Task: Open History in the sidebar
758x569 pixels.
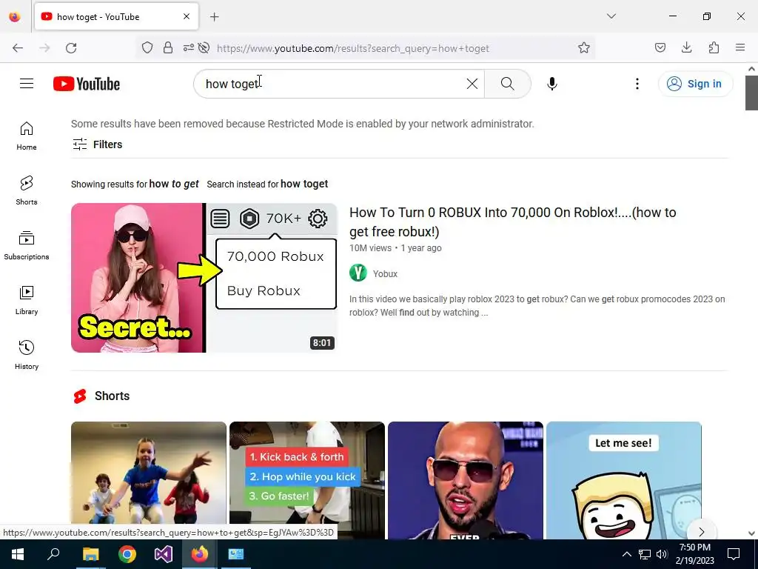Action: pyautogui.click(x=27, y=355)
